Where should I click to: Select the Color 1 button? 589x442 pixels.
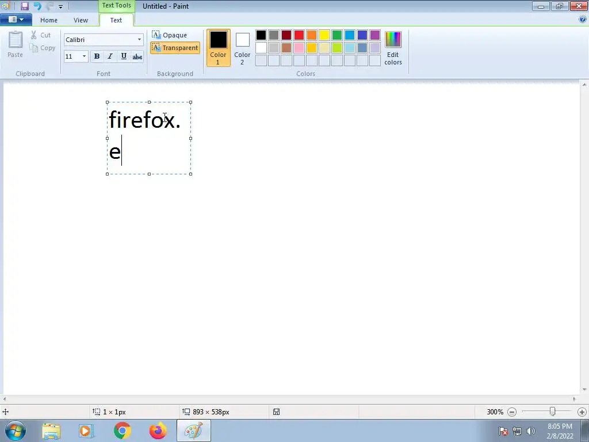[x=218, y=48]
